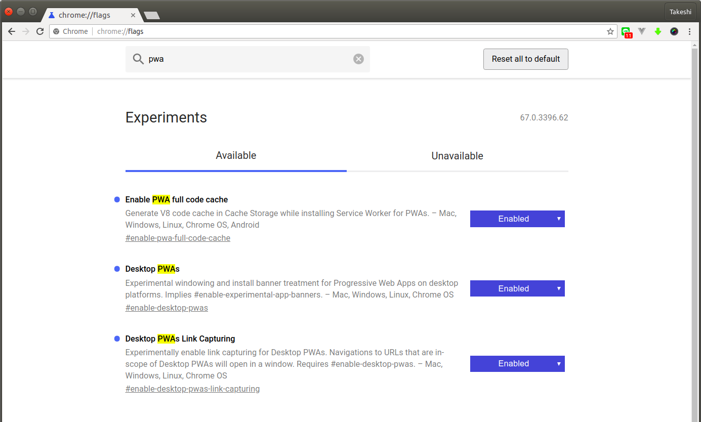Open the Chrome three-dot menu
Image resolution: width=701 pixels, height=422 pixels.
(x=689, y=31)
